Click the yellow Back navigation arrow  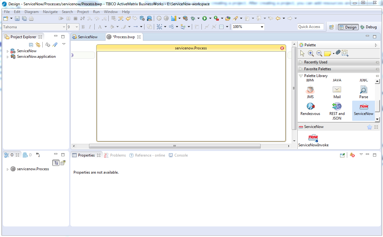278,19
